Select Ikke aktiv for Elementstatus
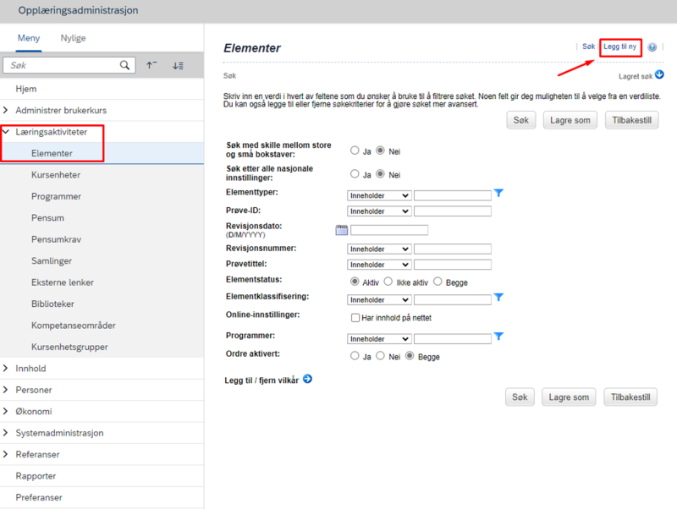The height and width of the screenshot is (509, 677). click(x=388, y=282)
